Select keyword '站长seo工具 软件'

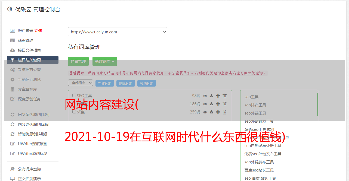[x=260, y=129]
